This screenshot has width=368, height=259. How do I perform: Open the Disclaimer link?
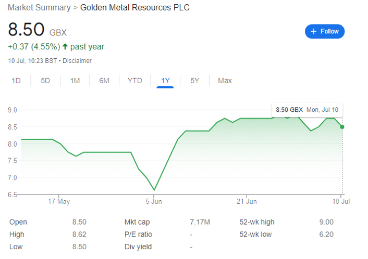[77, 61]
